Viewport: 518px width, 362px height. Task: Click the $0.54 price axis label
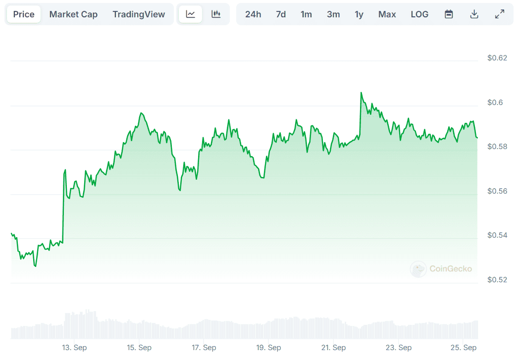(497, 235)
